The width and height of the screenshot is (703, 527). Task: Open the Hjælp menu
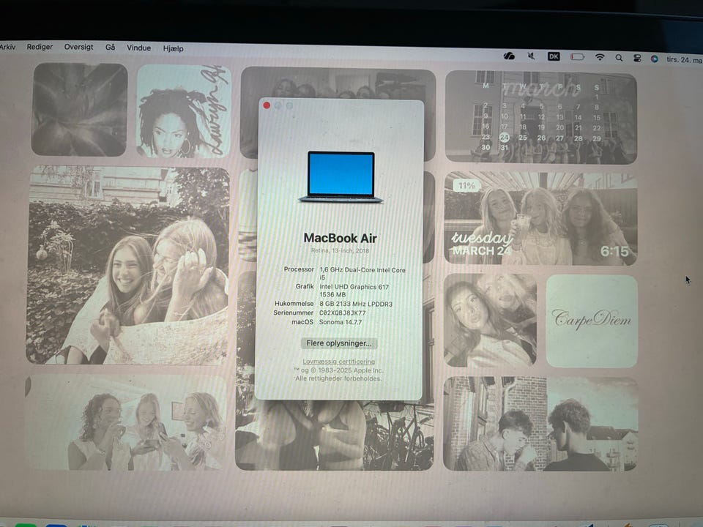[x=173, y=48]
